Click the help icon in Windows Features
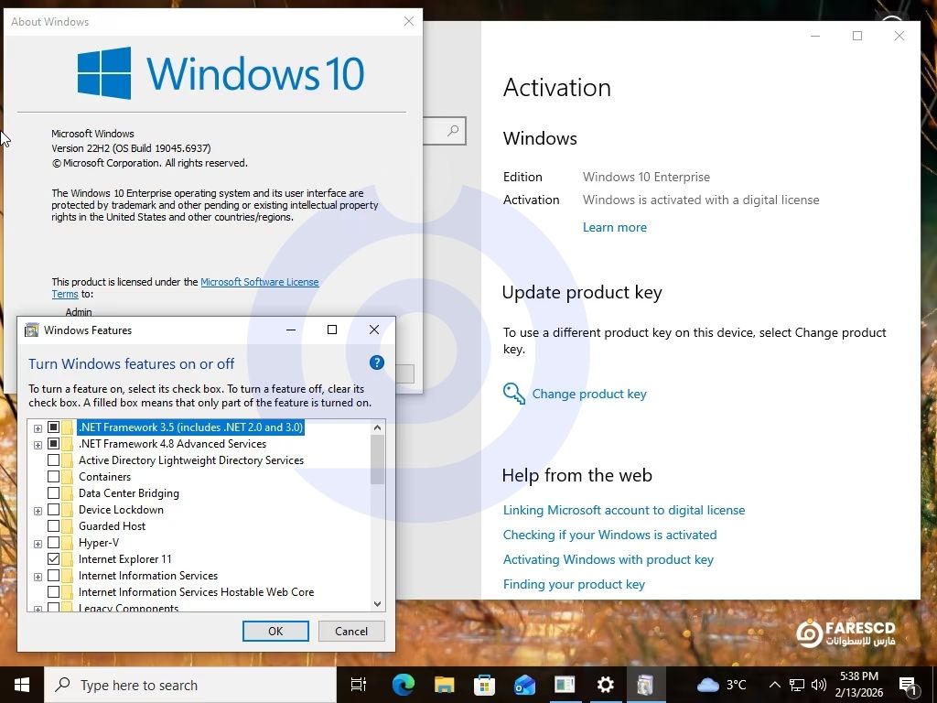This screenshot has height=703, width=937. click(376, 362)
